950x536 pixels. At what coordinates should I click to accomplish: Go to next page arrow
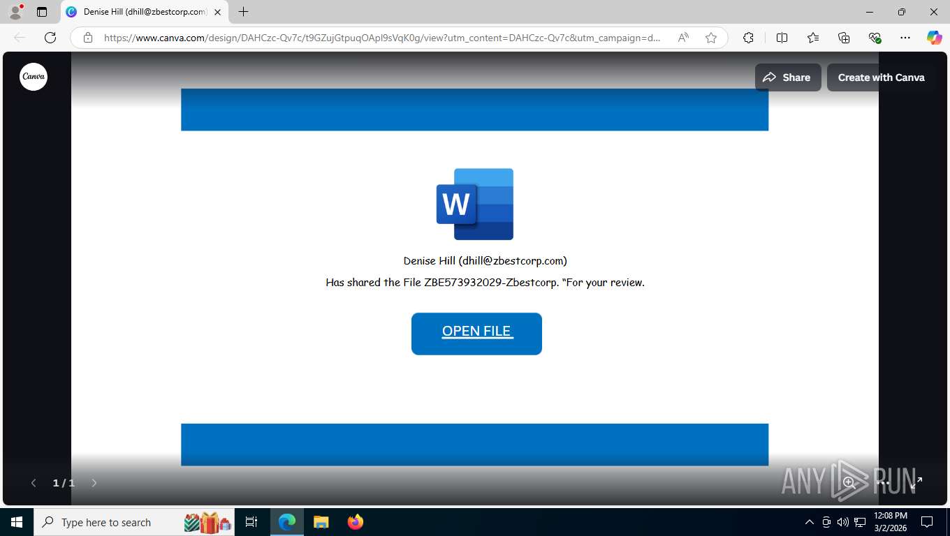pyautogui.click(x=94, y=483)
